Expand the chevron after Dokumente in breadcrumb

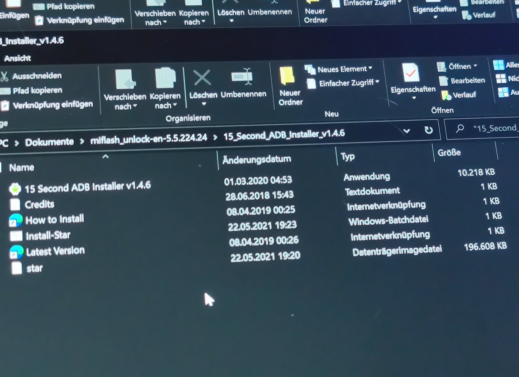82,141
